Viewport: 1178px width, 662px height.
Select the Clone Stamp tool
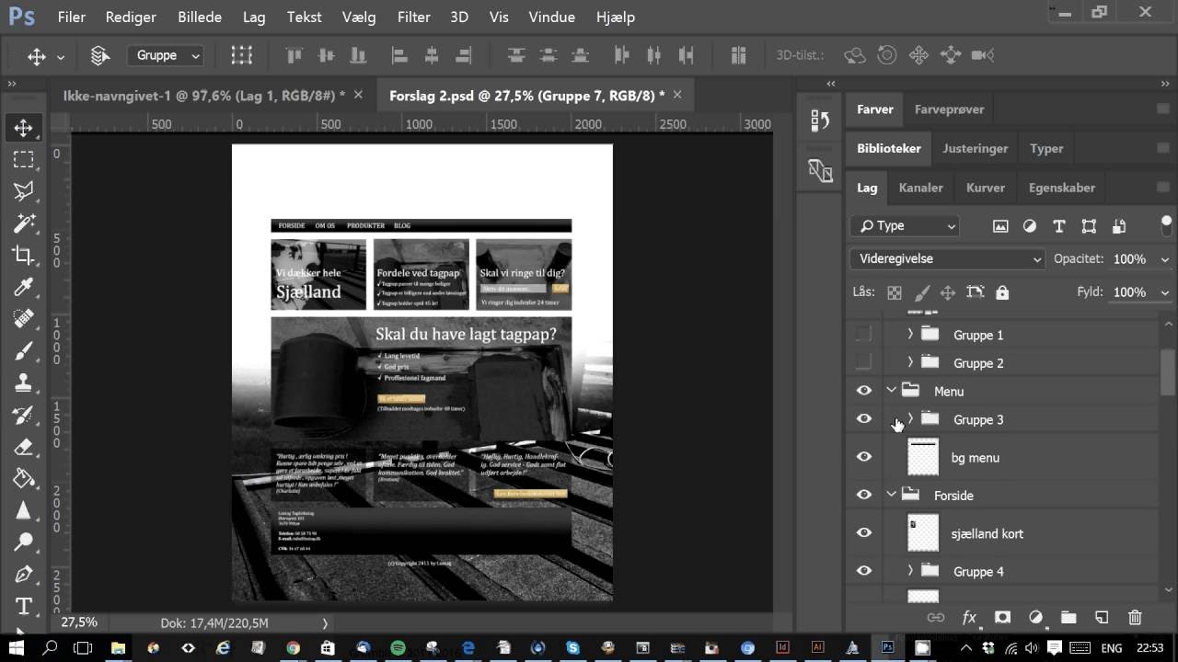click(24, 382)
